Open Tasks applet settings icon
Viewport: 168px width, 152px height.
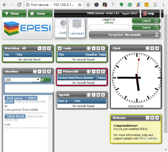(x=98, y=48)
